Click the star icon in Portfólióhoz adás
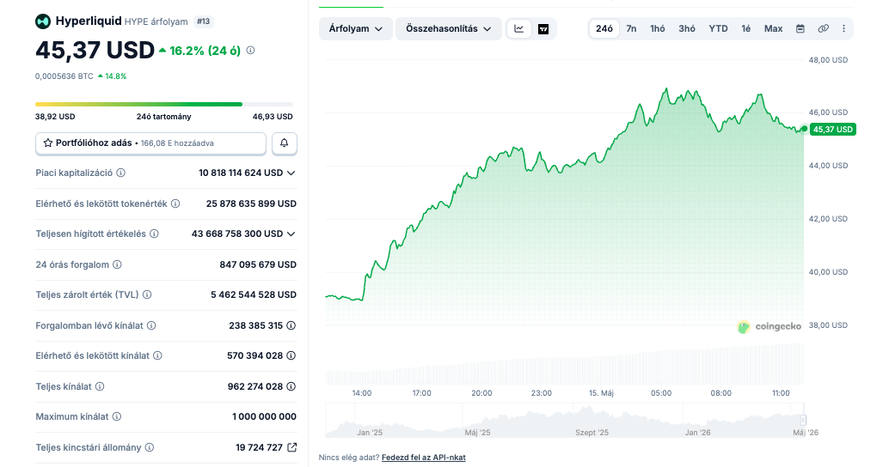 pos(48,143)
